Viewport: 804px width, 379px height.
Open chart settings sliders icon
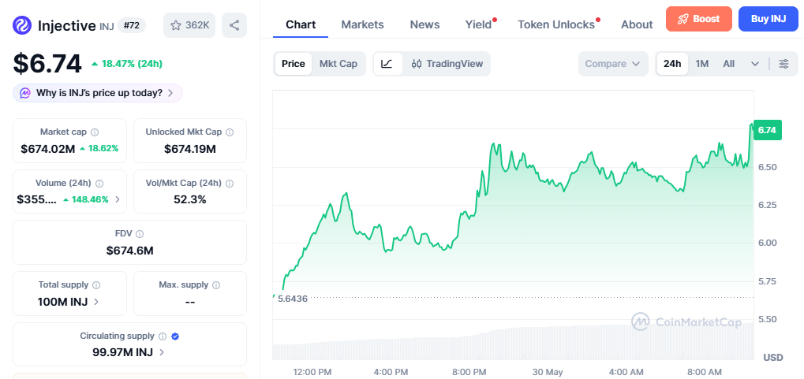(x=784, y=64)
